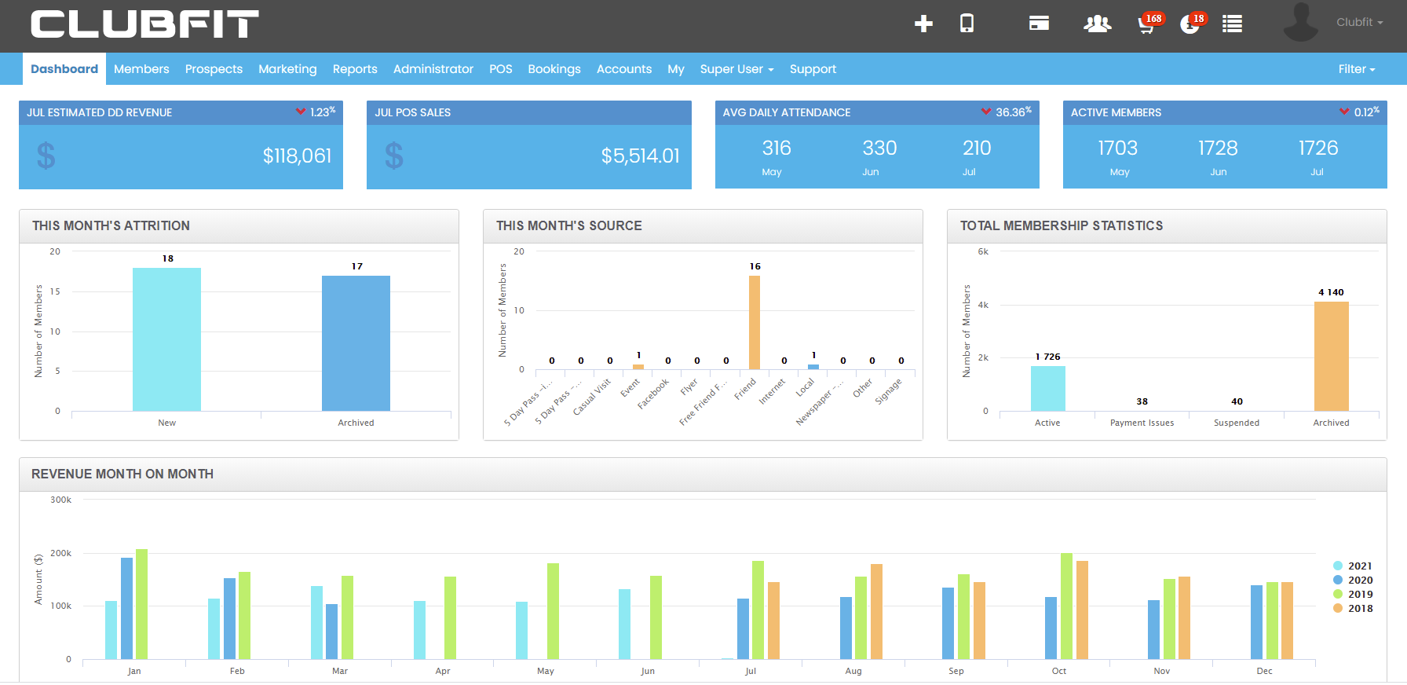Viewport: 1407px width, 685px height.
Task: Click the 316 May attendance value
Action: click(x=777, y=148)
